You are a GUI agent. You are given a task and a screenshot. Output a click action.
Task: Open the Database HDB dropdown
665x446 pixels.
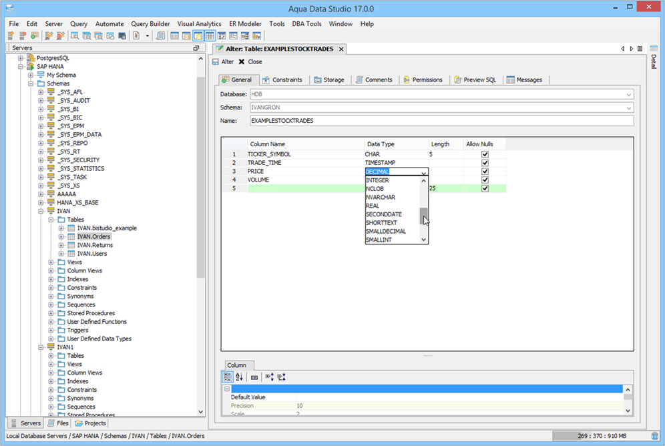629,95
